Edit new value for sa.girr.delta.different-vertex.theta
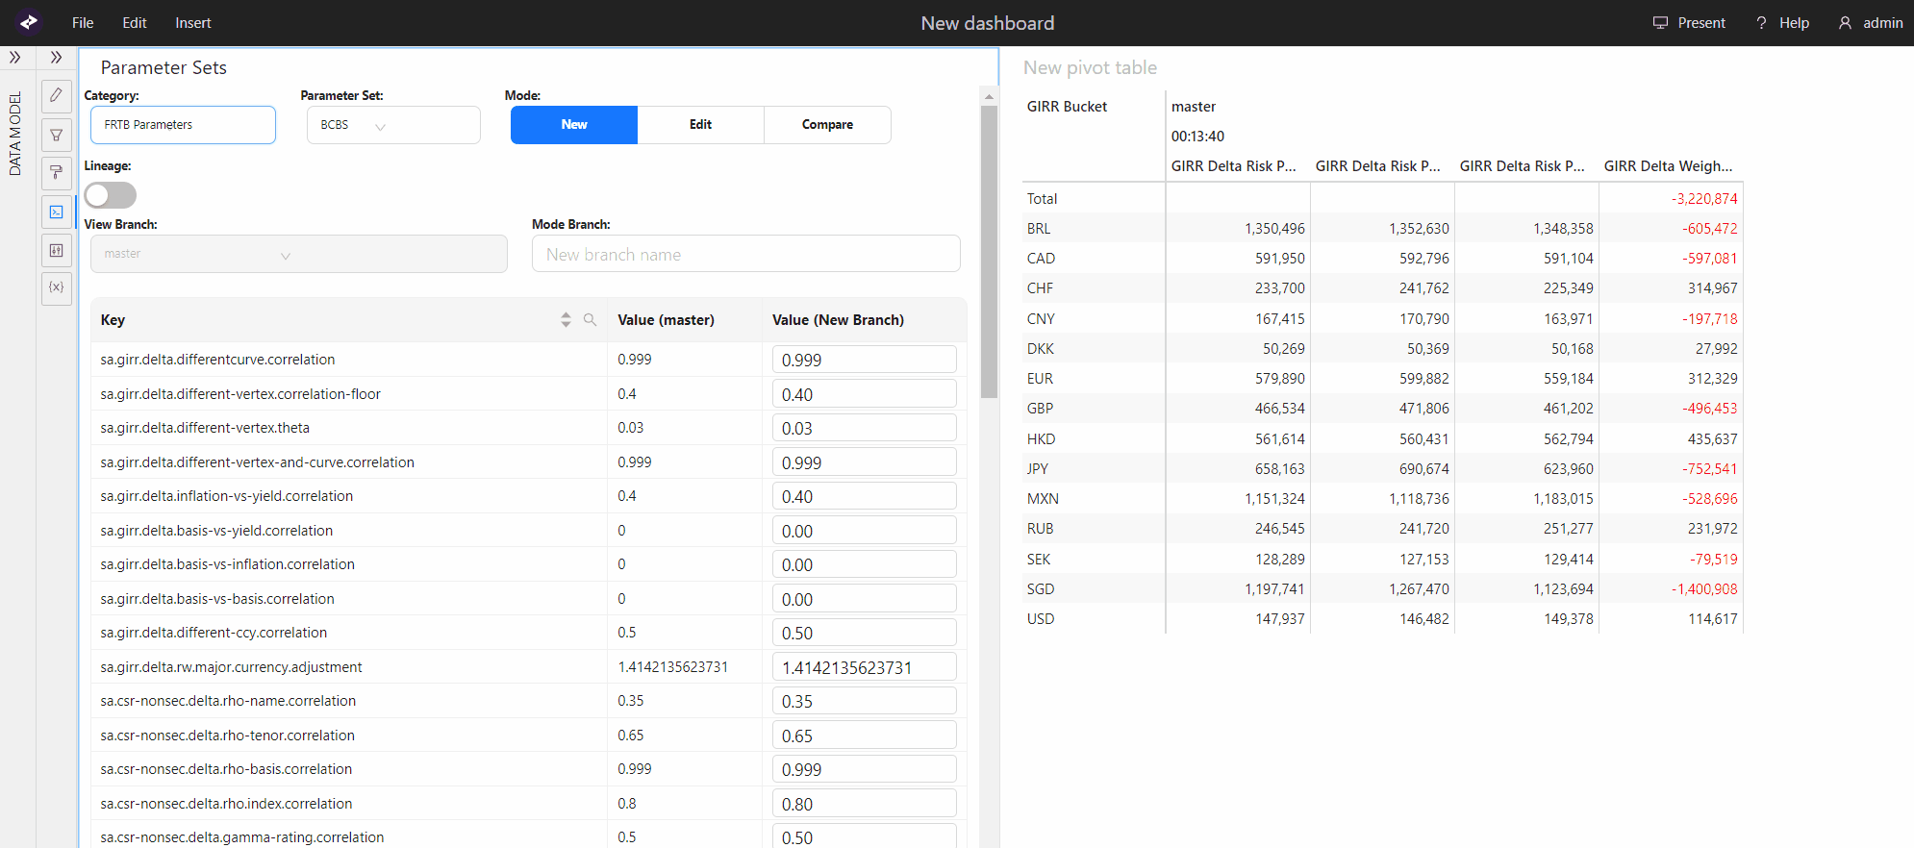This screenshot has height=848, width=1914. (x=865, y=428)
